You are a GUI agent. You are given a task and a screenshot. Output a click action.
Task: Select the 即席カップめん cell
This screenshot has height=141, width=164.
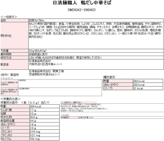click(x=96, y=20)
